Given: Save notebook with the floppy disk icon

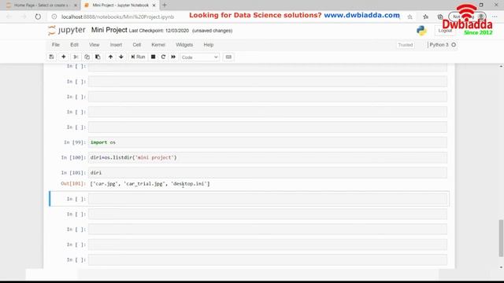Looking at the screenshot, I should pos(51,57).
